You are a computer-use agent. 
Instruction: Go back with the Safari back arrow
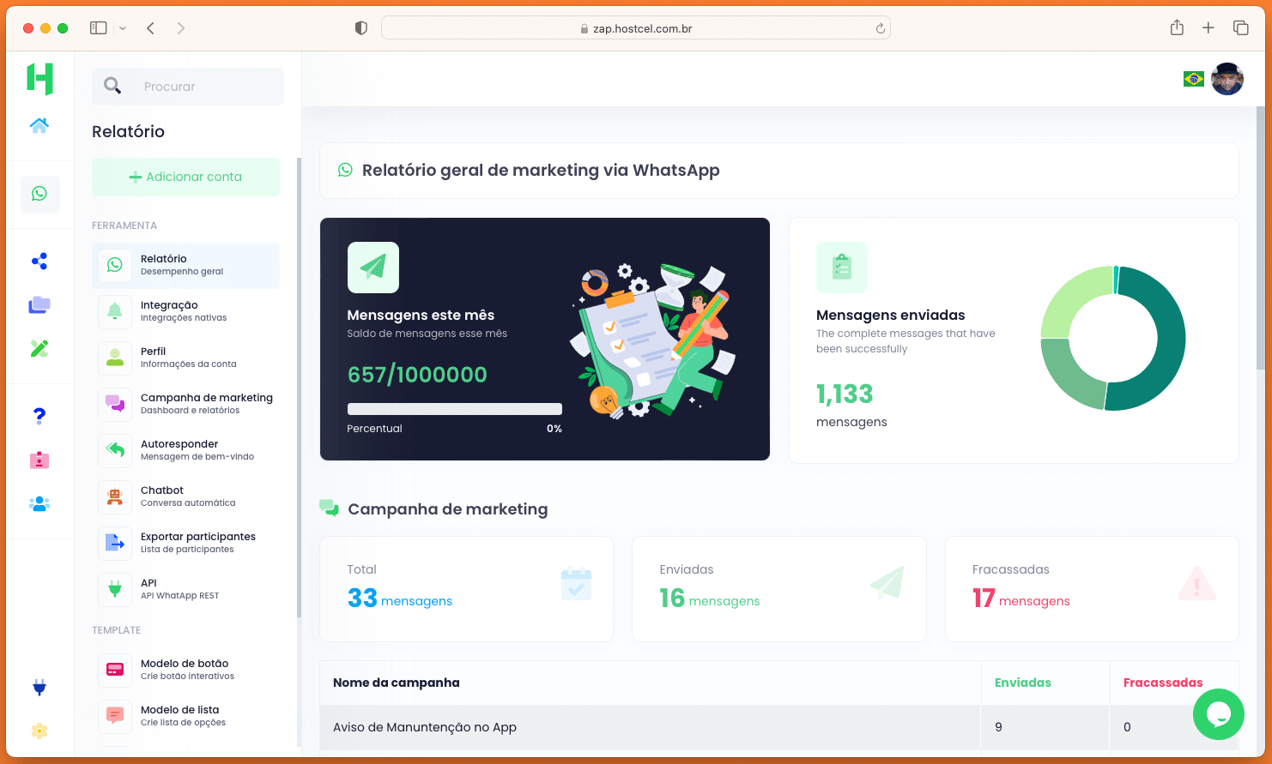click(x=150, y=28)
